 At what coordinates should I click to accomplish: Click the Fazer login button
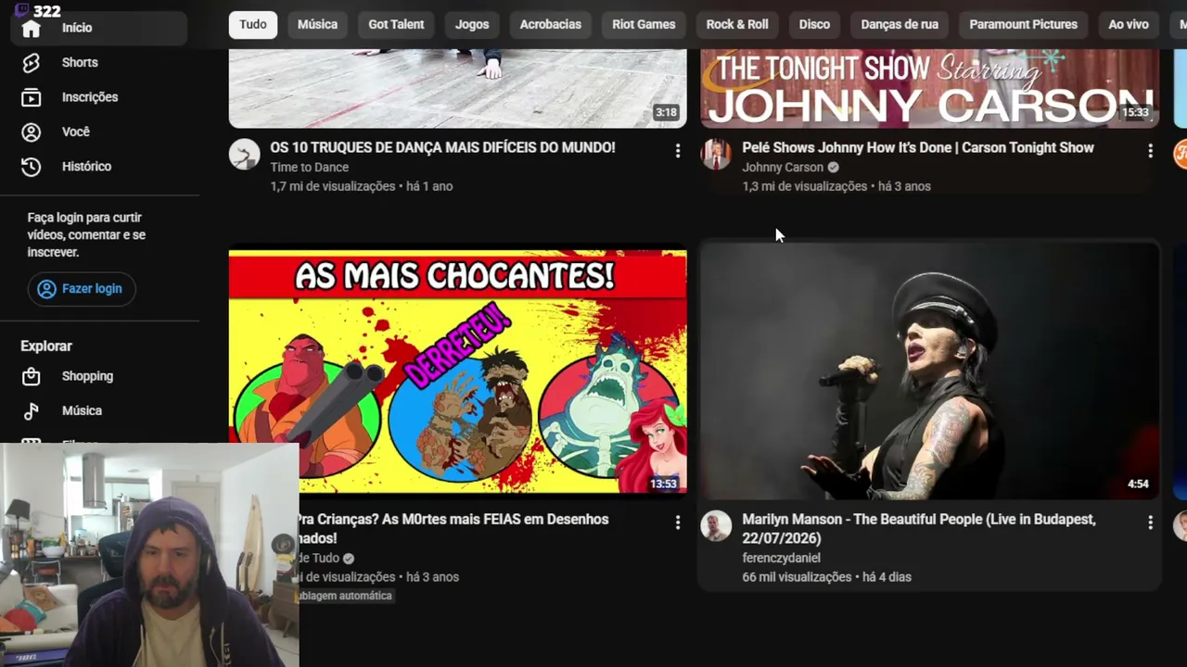coord(82,289)
